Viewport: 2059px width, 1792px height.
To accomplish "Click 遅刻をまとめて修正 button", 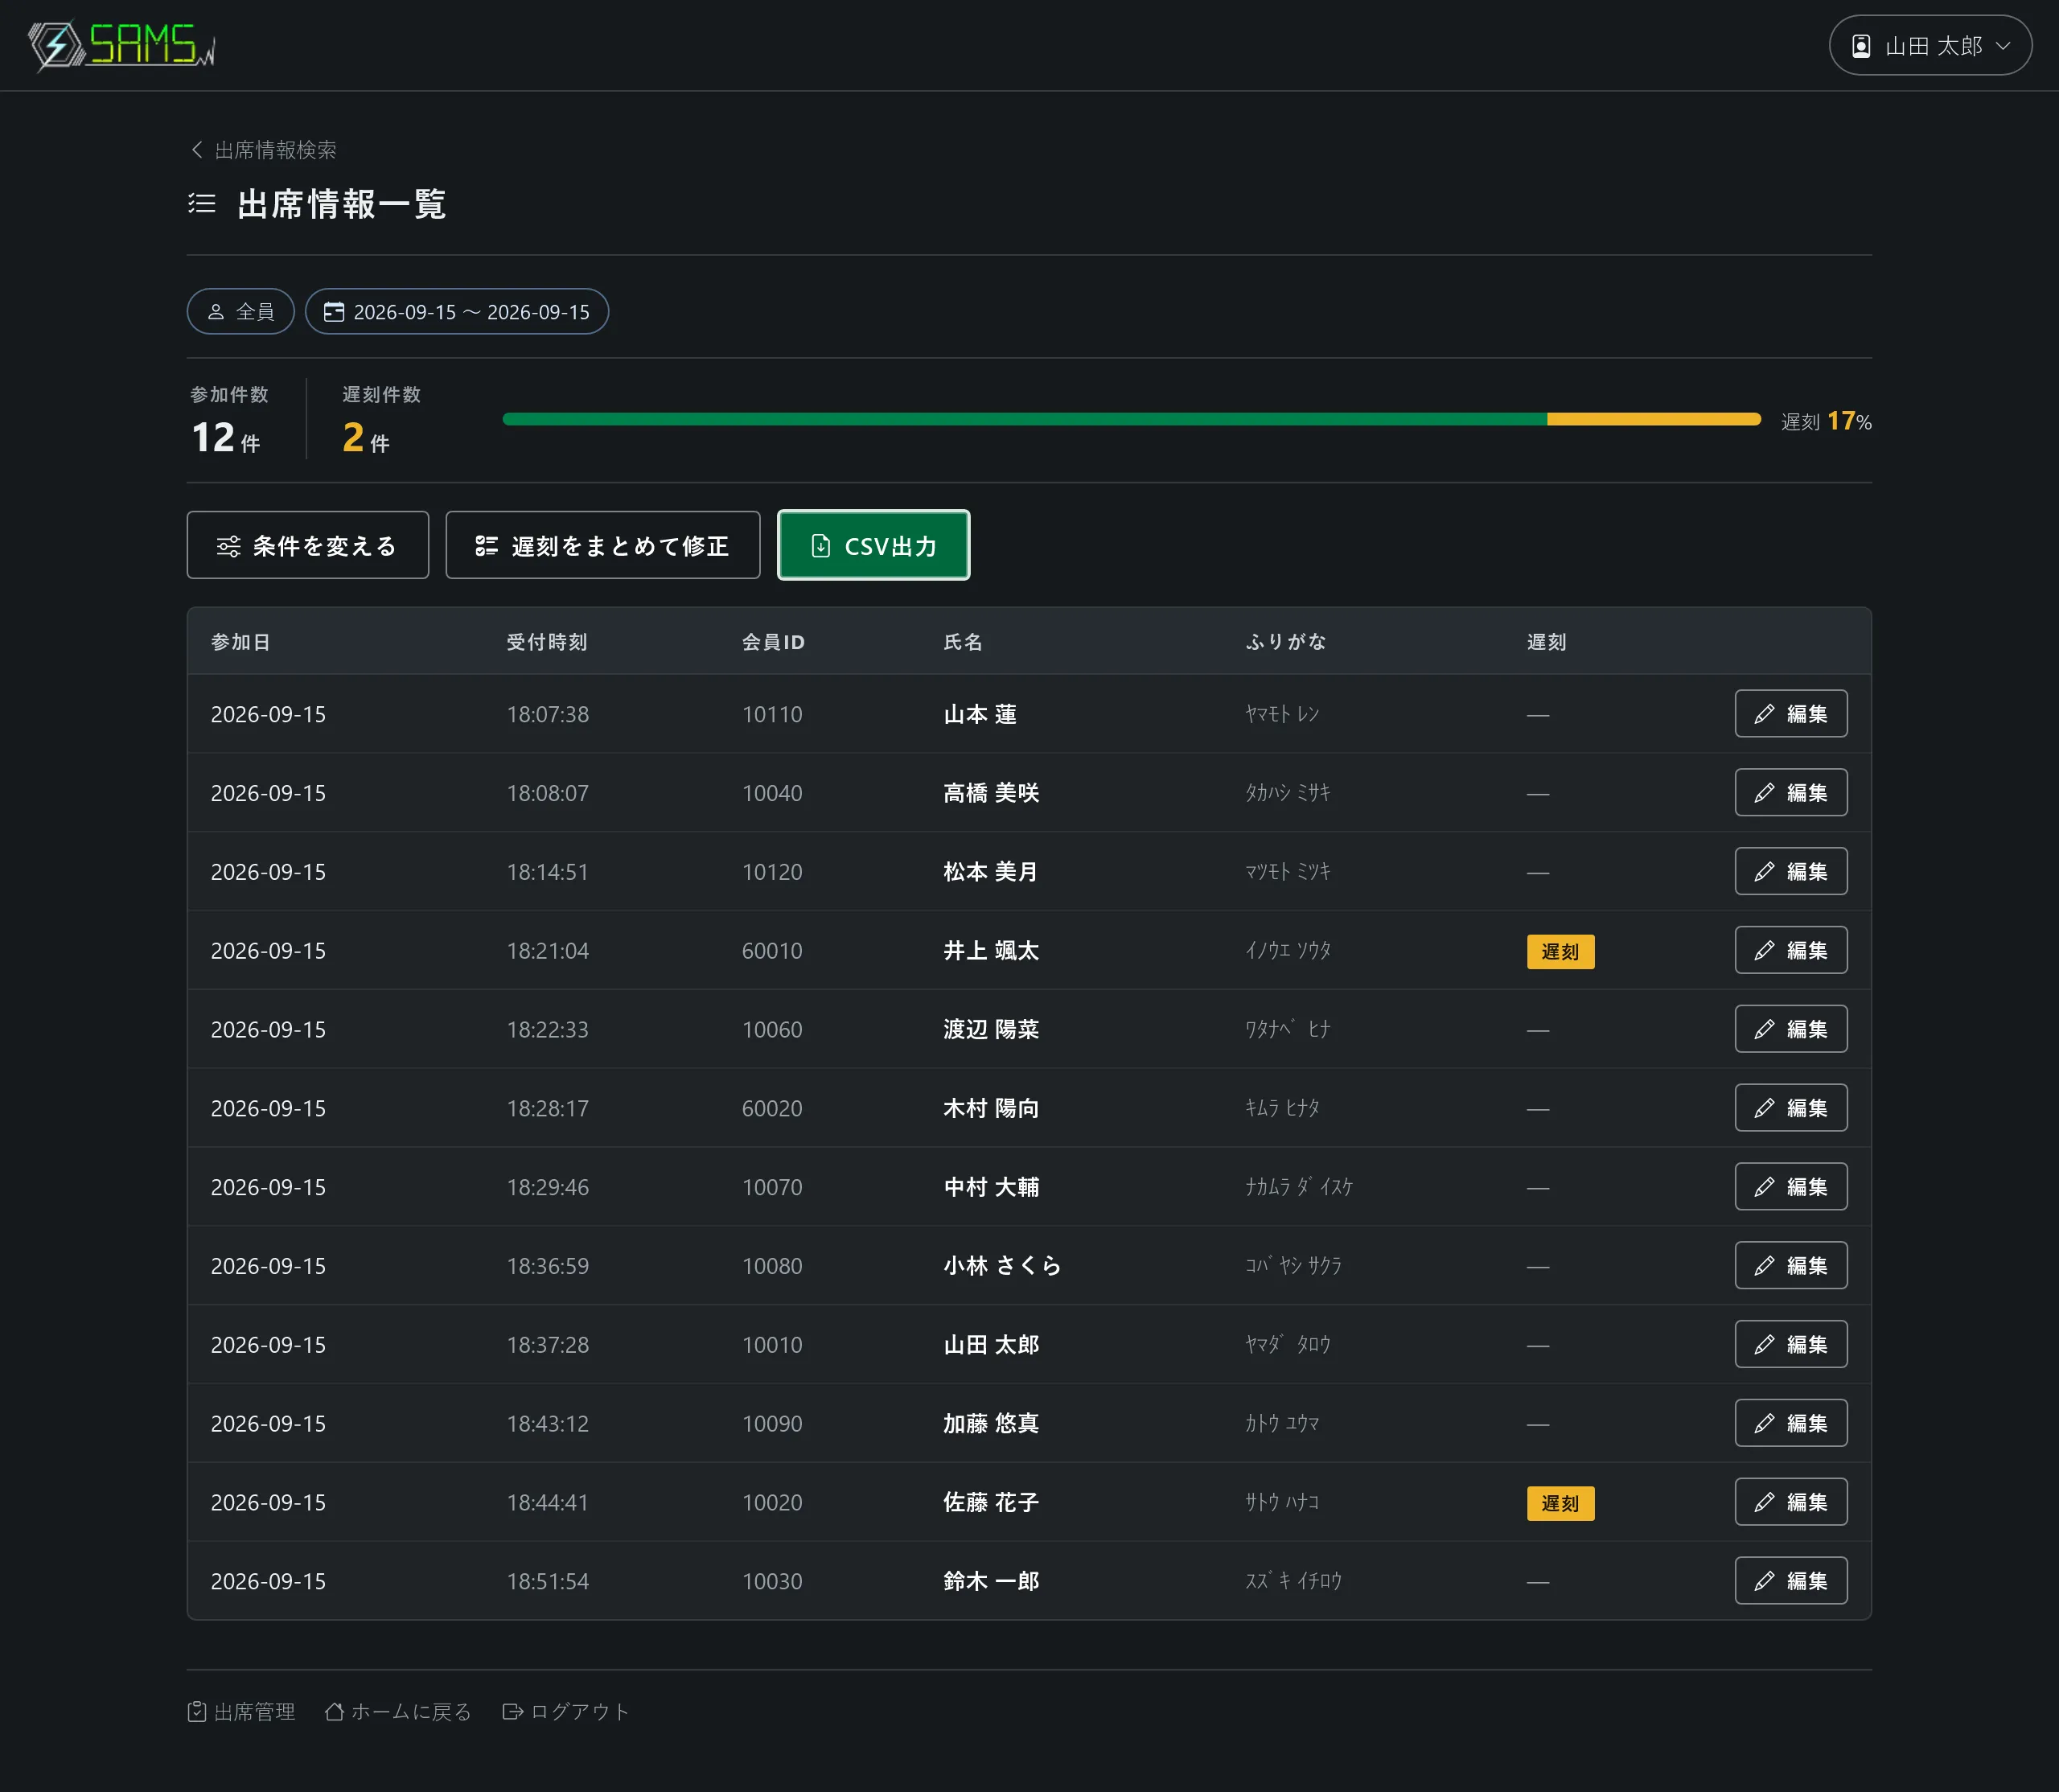I will coord(603,545).
